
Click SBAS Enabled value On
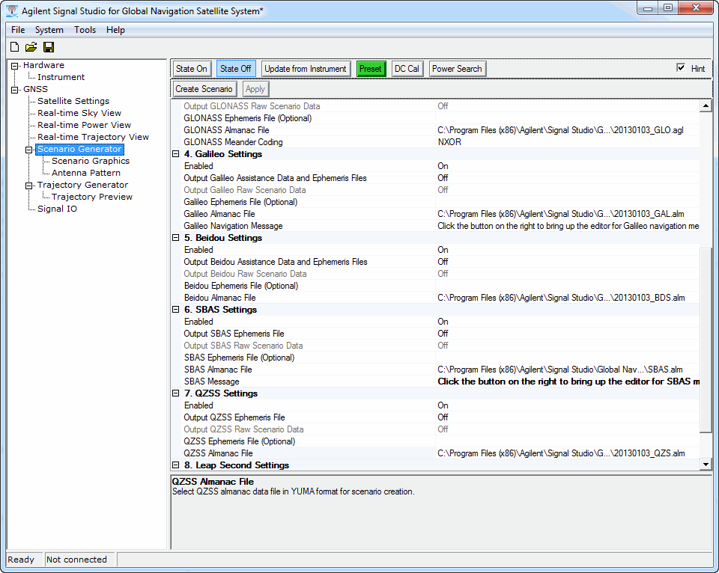(443, 322)
